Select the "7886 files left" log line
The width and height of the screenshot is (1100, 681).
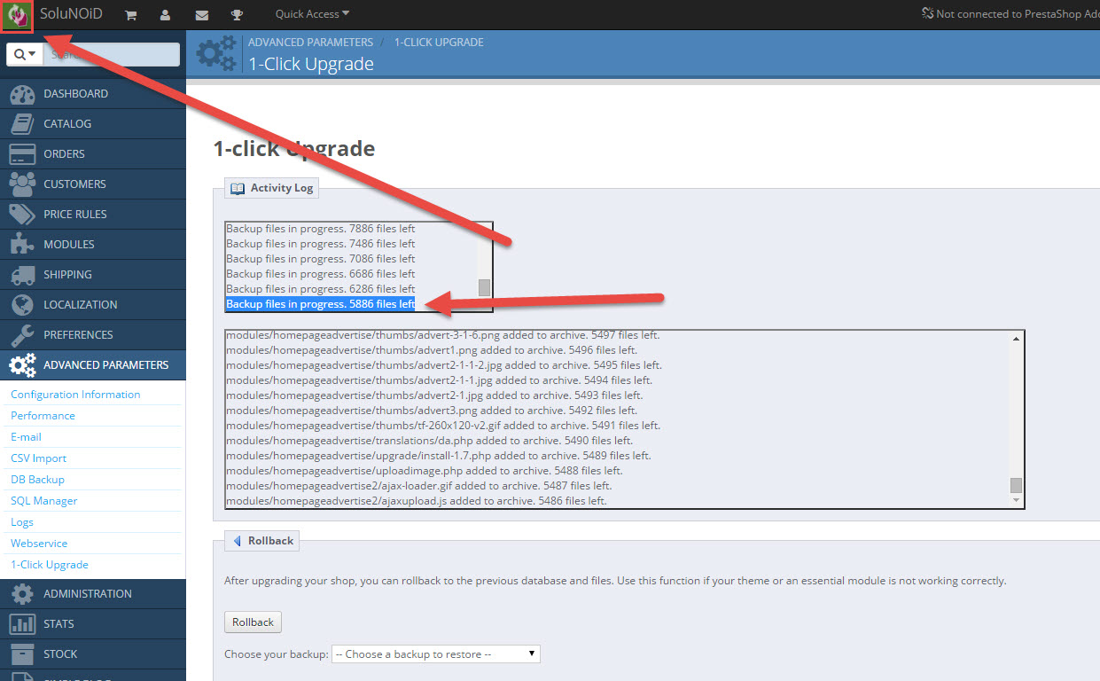pos(321,229)
